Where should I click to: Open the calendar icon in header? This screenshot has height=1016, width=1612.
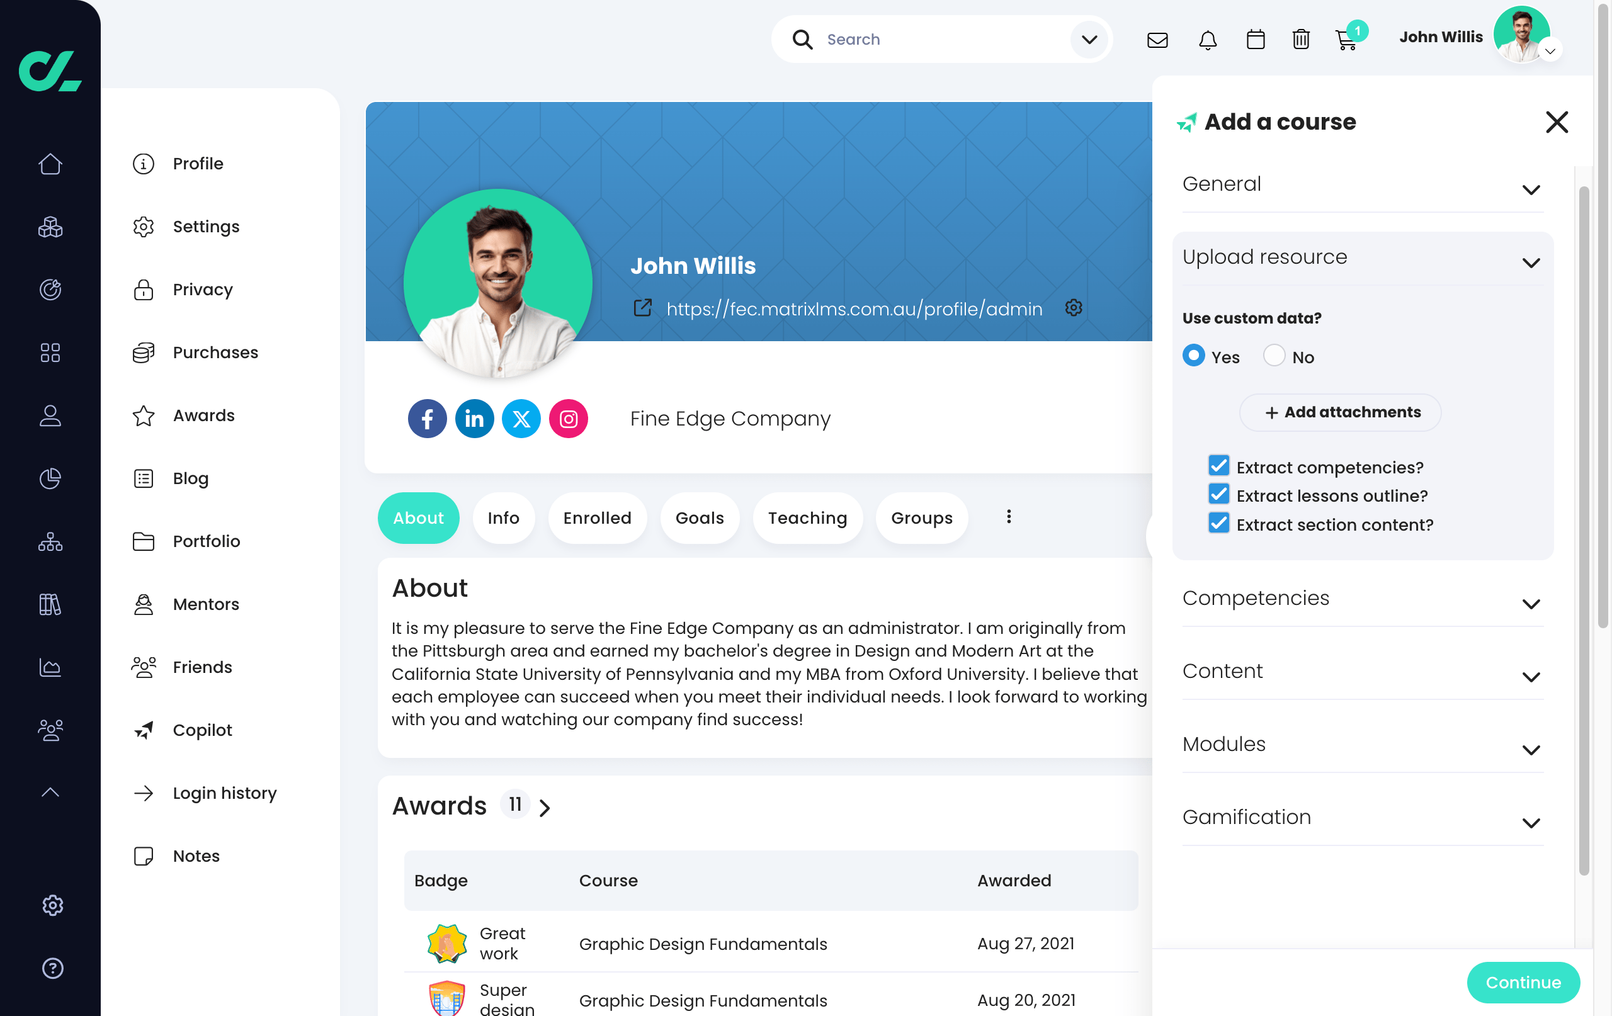pyautogui.click(x=1255, y=40)
